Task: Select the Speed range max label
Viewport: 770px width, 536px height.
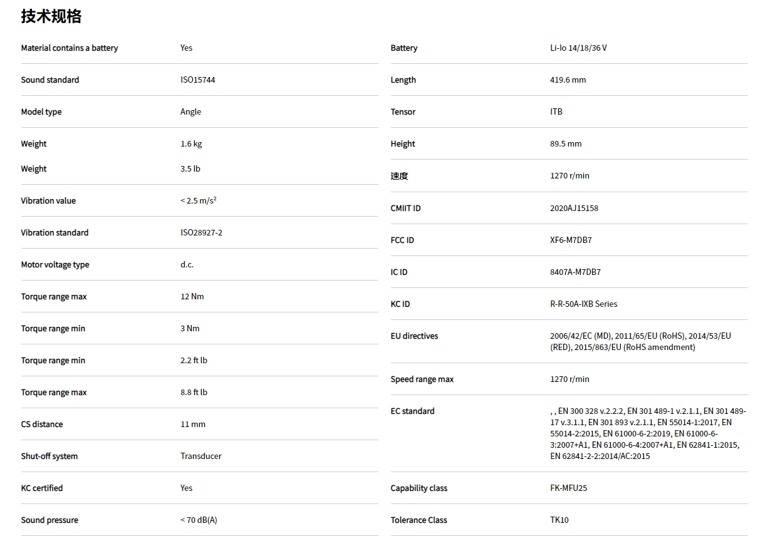Action: coord(422,379)
